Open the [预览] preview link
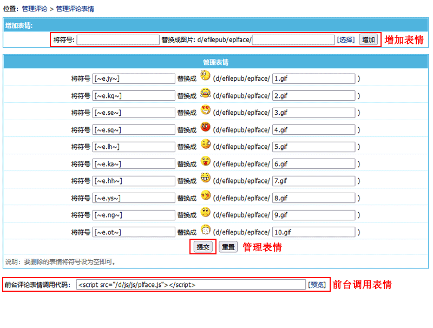The width and height of the screenshot is (433, 328). tap(317, 285)
